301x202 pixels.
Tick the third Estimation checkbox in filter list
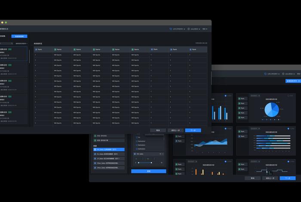pyautogui.click(x=137, y=149)
